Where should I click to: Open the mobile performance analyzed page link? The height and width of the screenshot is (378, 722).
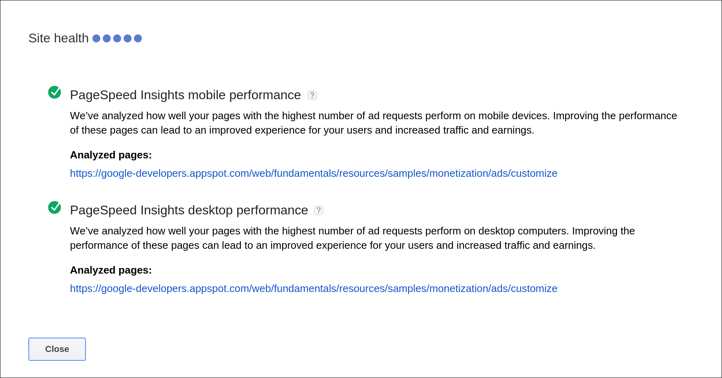tap(313, 173)
